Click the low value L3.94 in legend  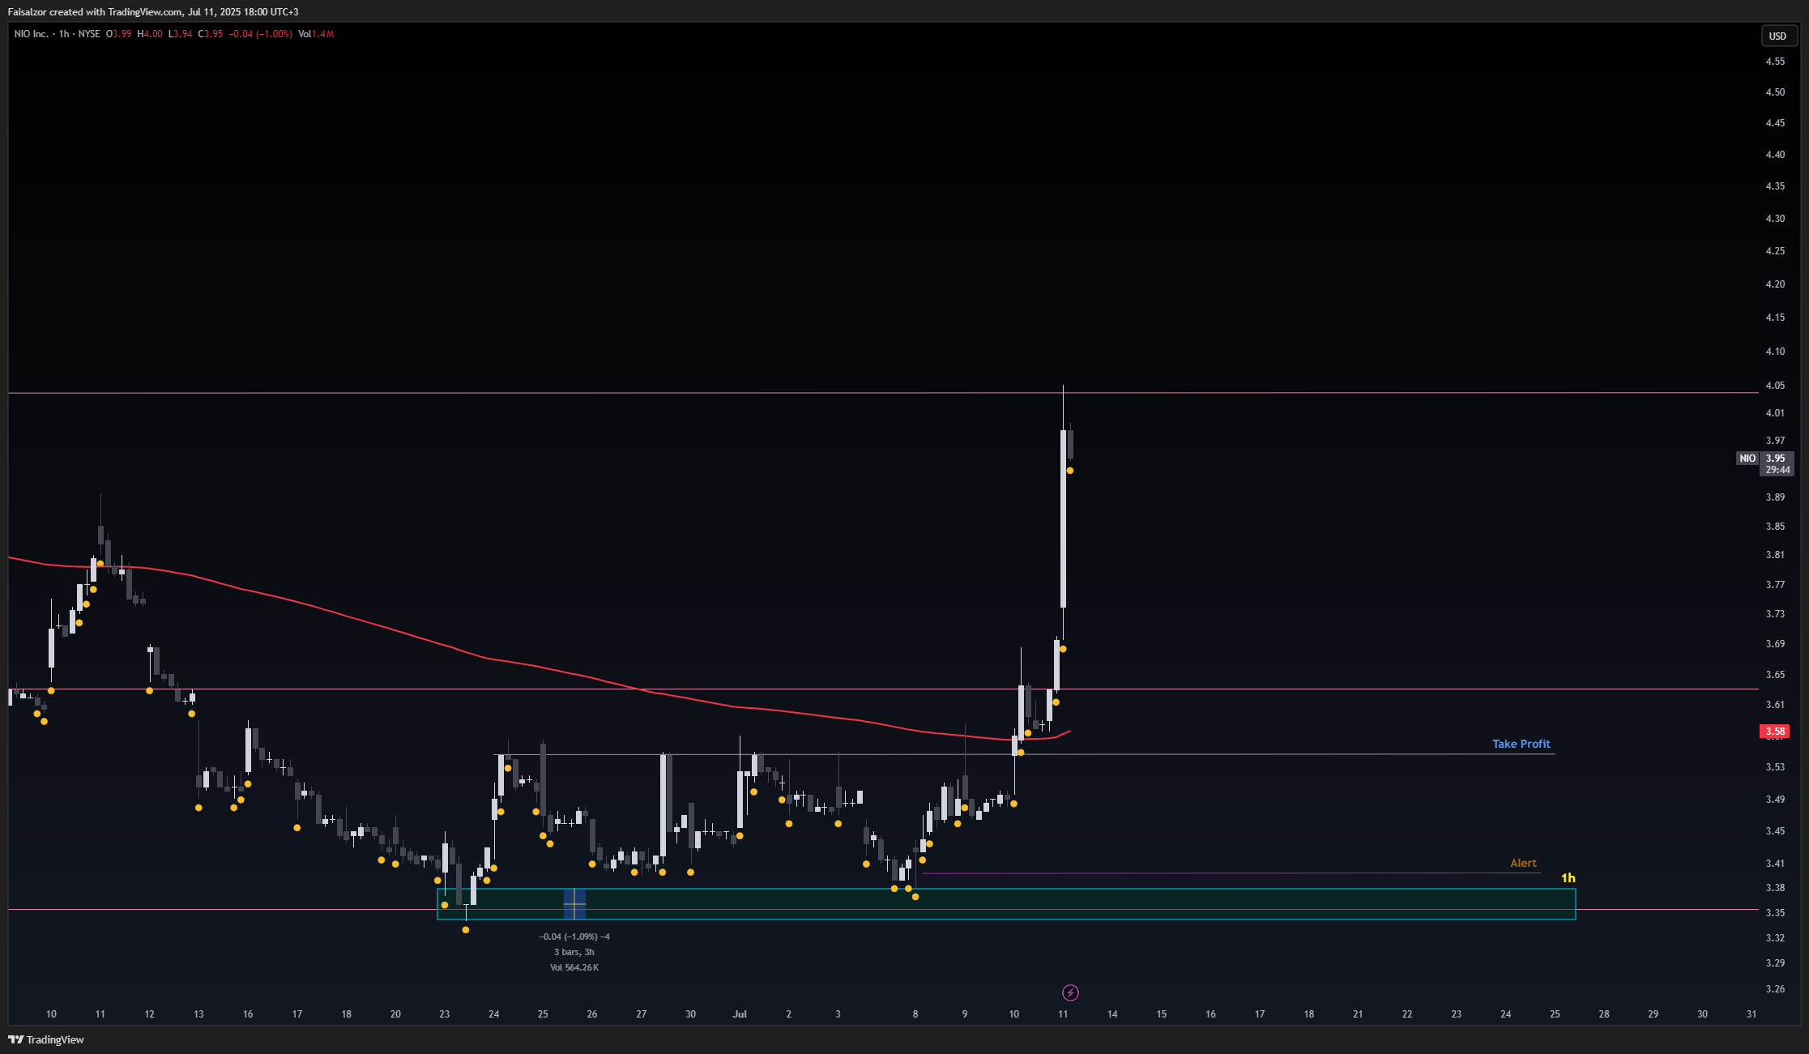pos(180,34)
